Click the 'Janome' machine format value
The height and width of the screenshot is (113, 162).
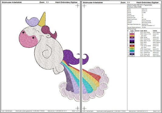click(144, 19)
